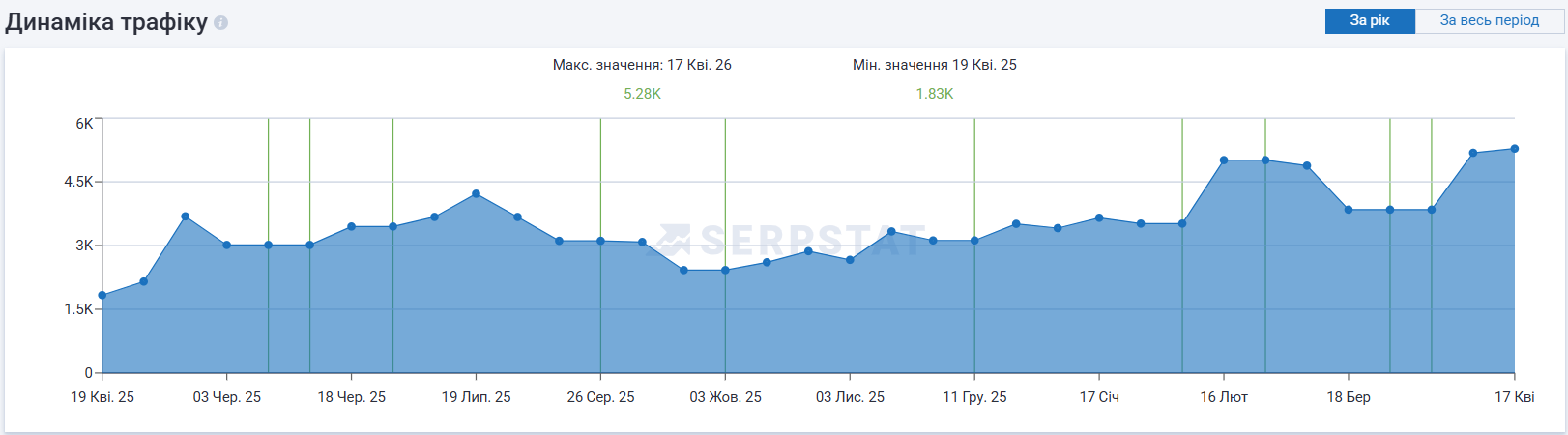Select the data point above 03 Жов. 25
This screenshot has height=435, width=1568.
[x=725, y=271]
